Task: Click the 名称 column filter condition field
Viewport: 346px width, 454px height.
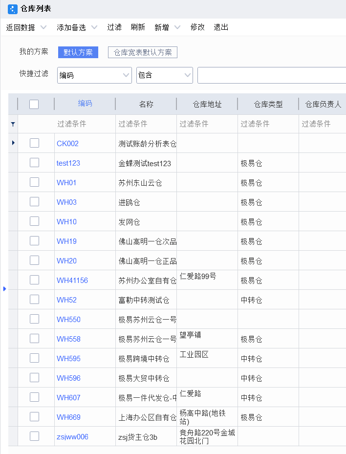Action: [146, 124]
